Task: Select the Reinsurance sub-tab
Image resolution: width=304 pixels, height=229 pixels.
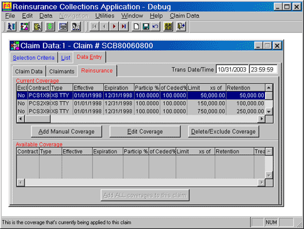Action: click(x=97, y=71)
